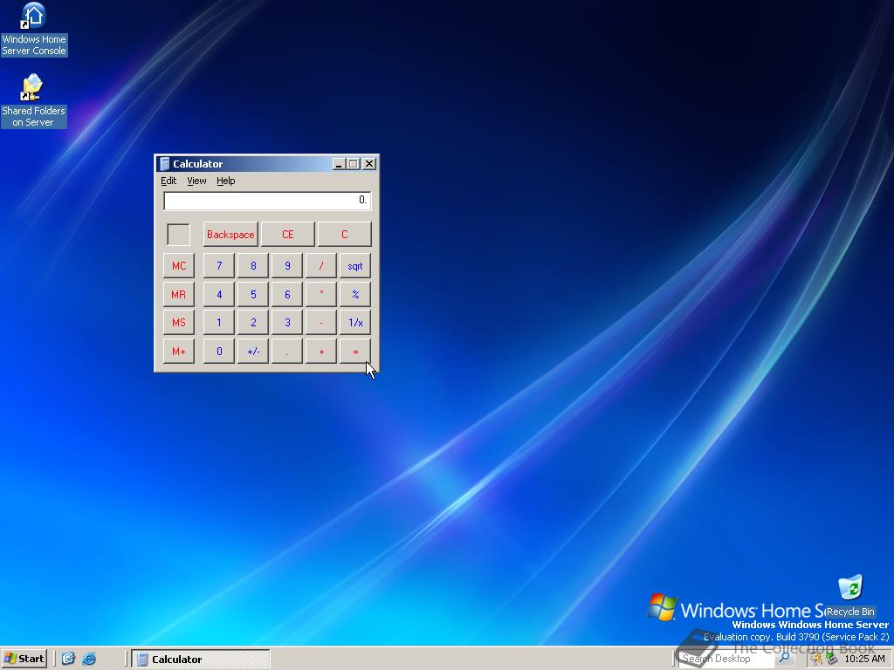Click the equals (=) button
This screenshot has height=670, width=894.
point(355,351)
